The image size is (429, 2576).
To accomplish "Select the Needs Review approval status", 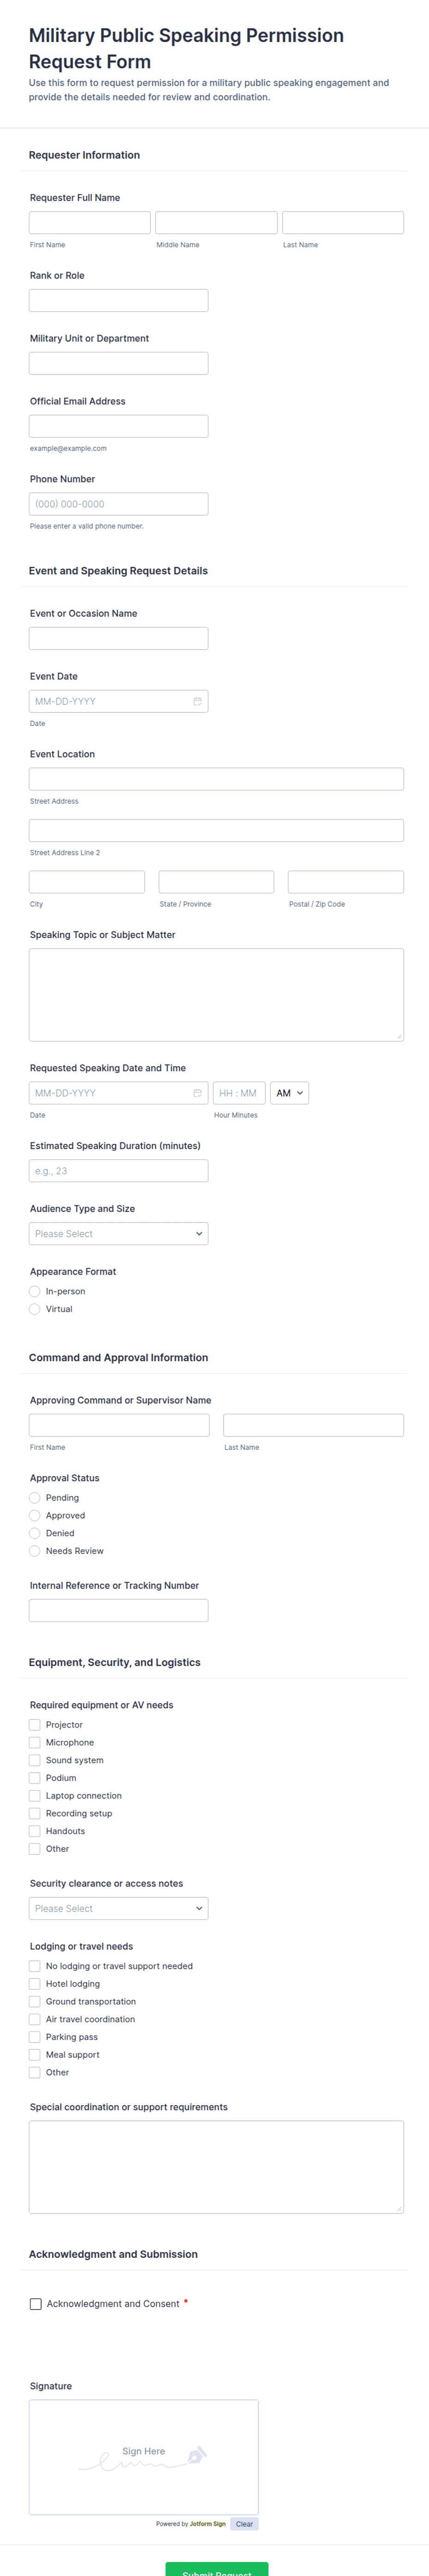I will click(x=35, y=1551).
